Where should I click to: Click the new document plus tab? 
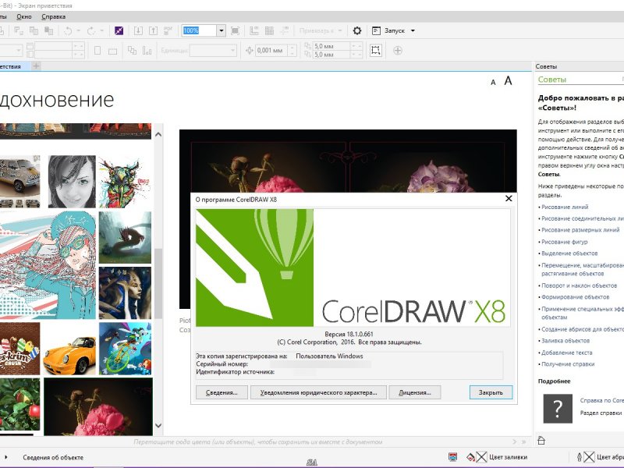(x=36, y=66)
